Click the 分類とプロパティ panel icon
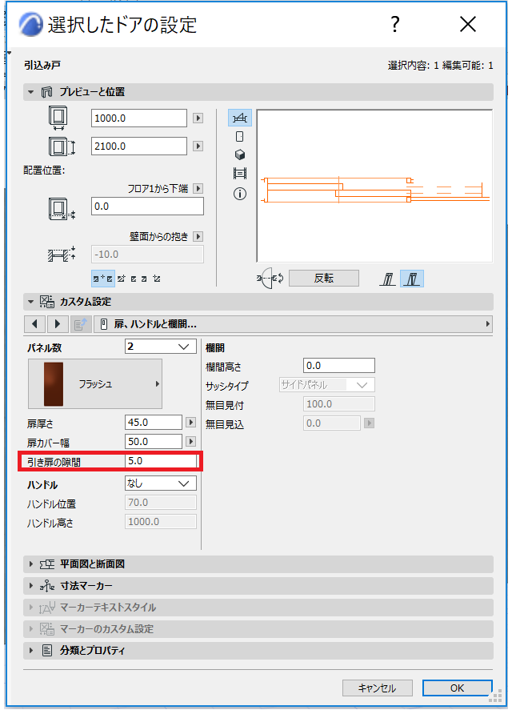This screenshot has width=512, height=710. tap(47, 651)
